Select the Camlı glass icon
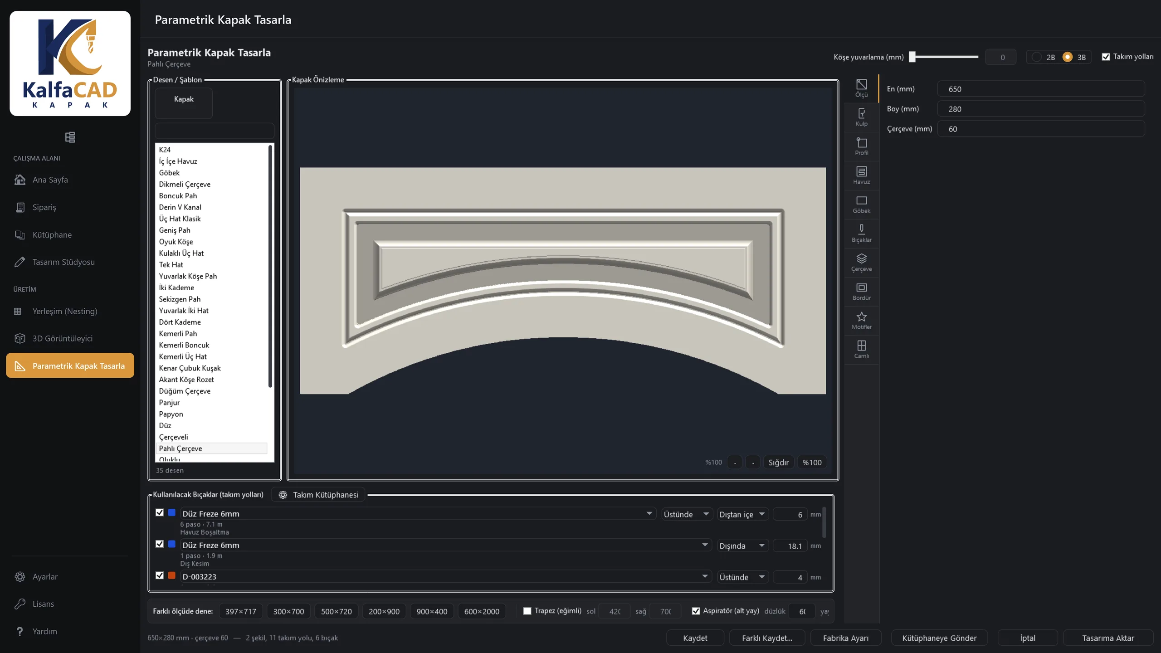The width and height of the screenshot is (1161, 653). point(861,350)
